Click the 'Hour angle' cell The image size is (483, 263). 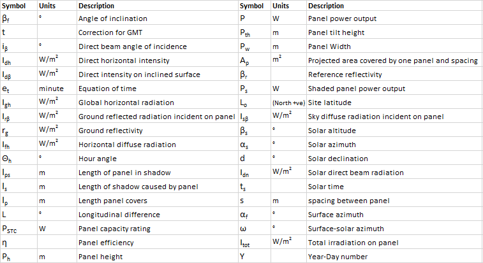(x=158, y=159)
